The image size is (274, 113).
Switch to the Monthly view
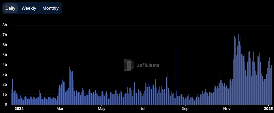(x=51, y=8)
